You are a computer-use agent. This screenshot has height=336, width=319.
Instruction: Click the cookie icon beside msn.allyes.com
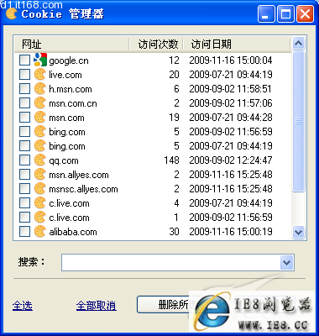[39, 175]
